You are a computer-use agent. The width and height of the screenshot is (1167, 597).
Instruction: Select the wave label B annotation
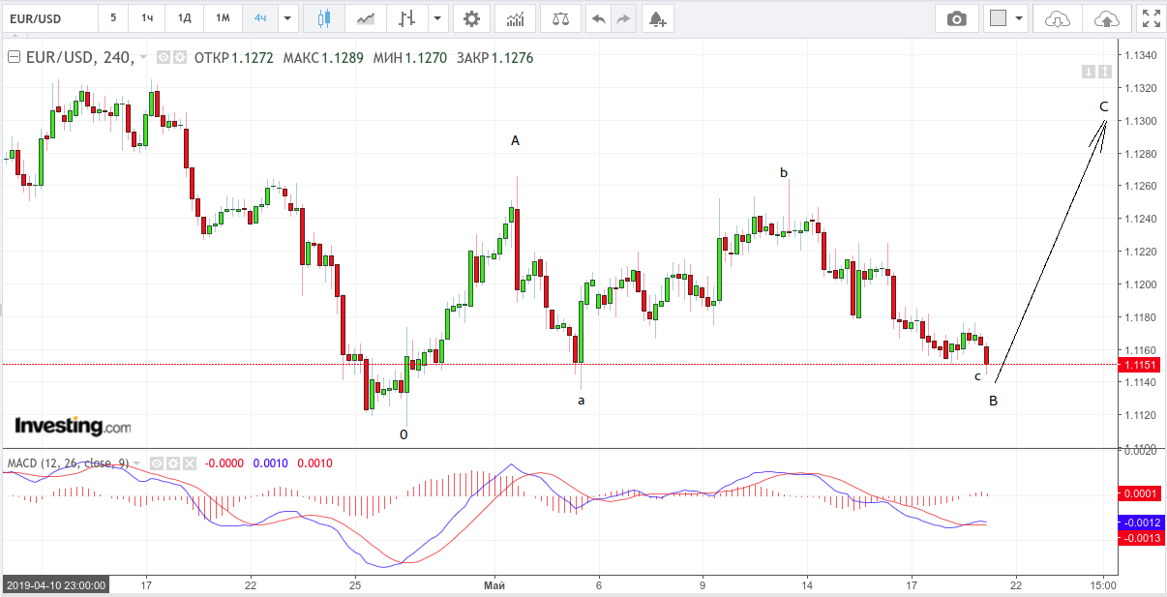coord(993,401)
